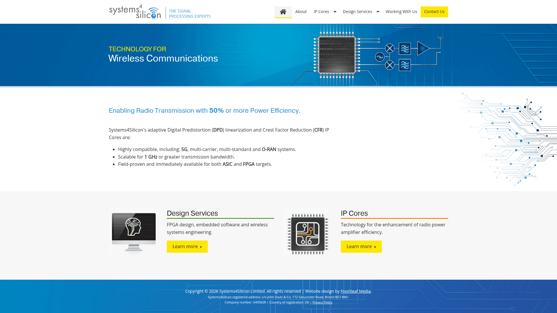Open the Freshleaf Media link in the footer
The width and height of the screenshot is (557, 313).
point(355,291)
